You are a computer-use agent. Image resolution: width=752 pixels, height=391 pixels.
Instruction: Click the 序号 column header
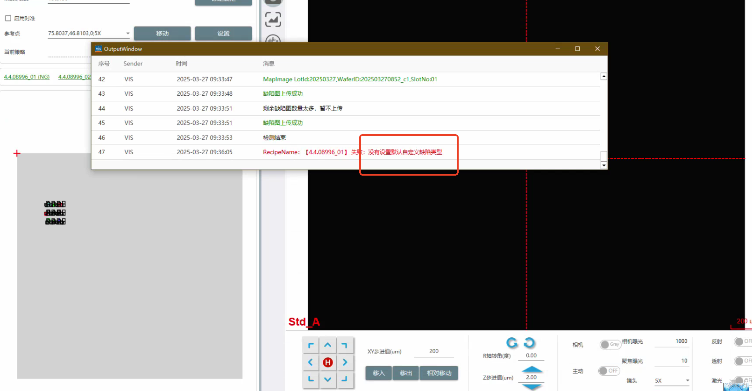pos(104,64)
